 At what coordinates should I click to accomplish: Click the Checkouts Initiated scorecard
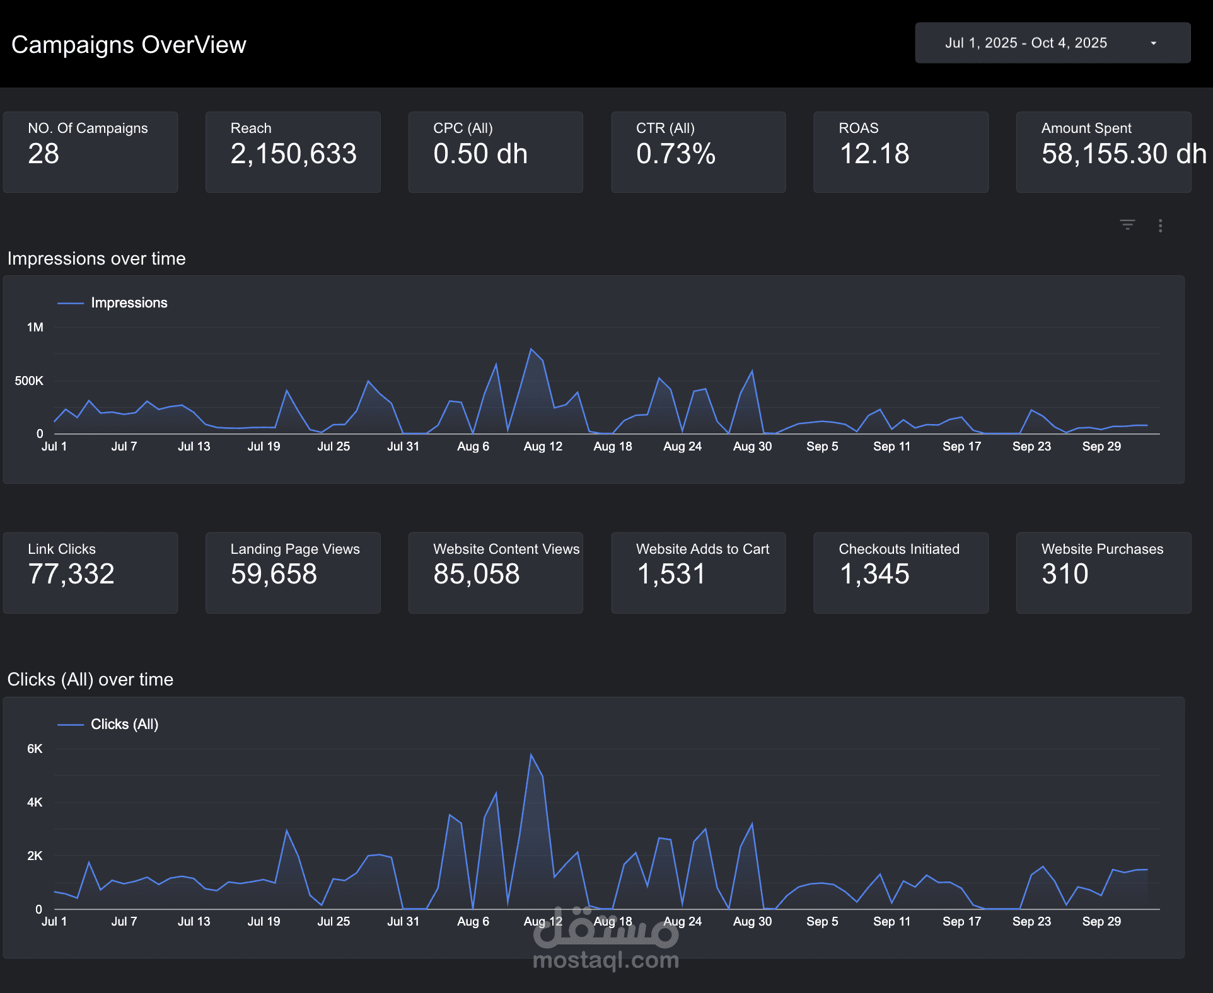pos(900,572)
